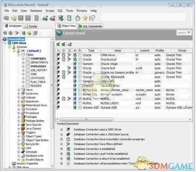This screenshot has width=196, height=172.
Task: Click the edit icon beside the two connect icons
Action: [70, 44]
